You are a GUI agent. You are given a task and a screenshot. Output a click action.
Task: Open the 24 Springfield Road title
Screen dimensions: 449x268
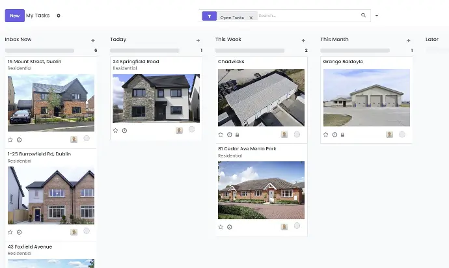click(136, 61)
